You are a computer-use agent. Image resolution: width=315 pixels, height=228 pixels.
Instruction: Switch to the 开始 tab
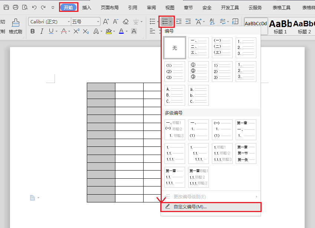[x=68, y=7]
